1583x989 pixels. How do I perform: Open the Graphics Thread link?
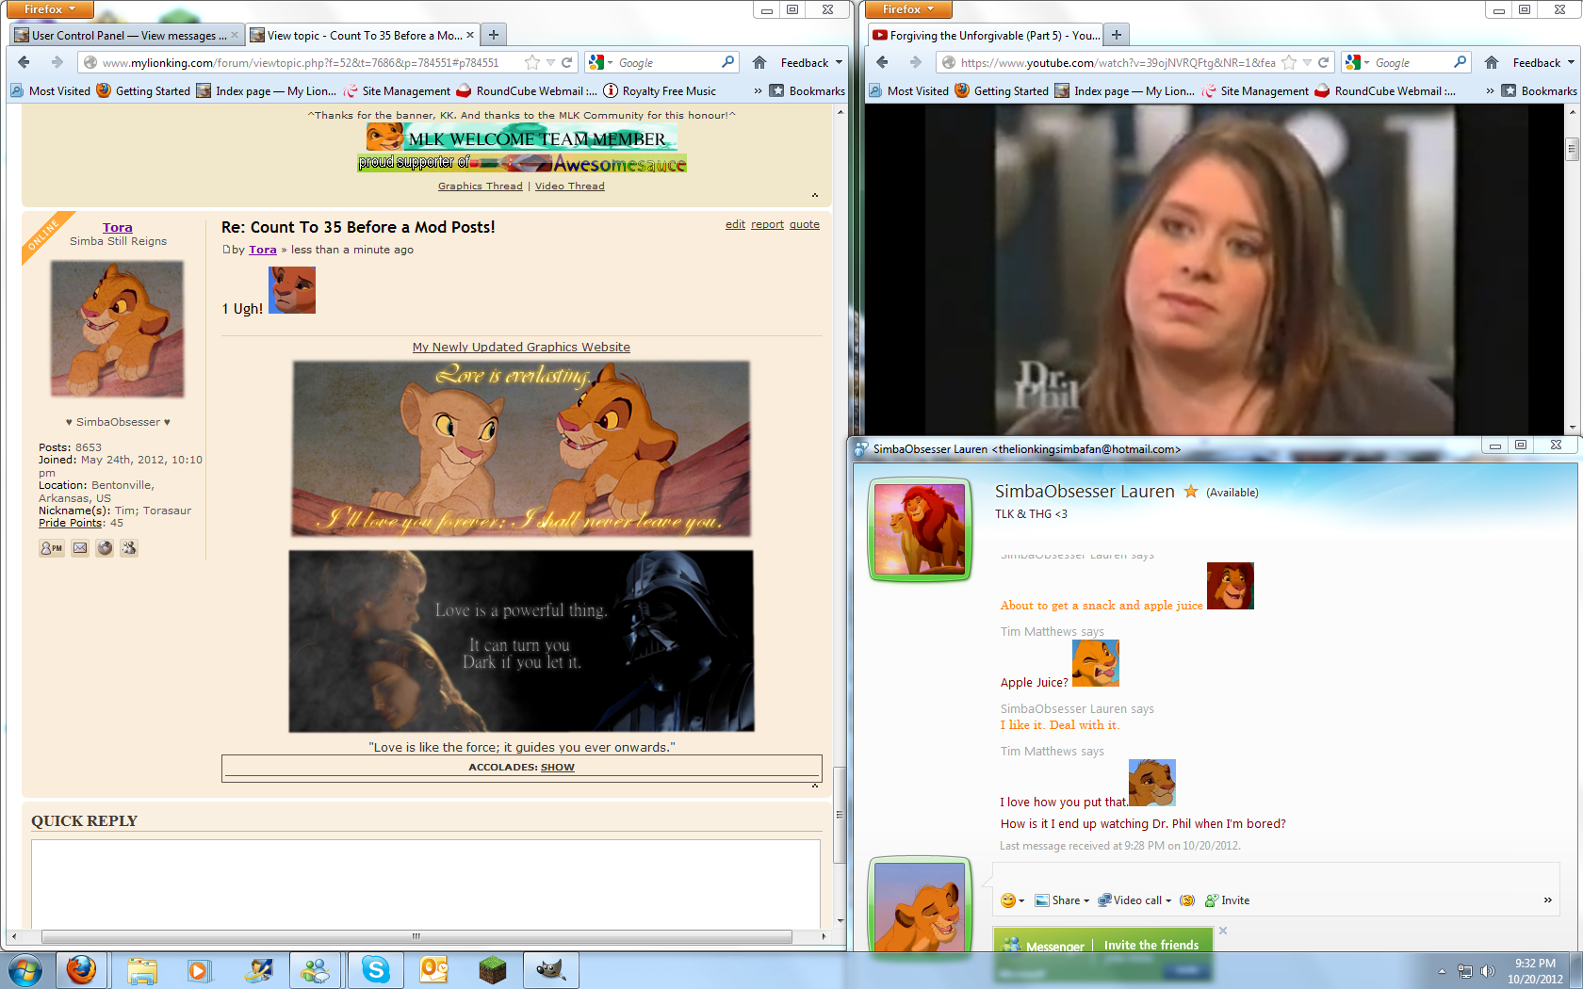click(480, 186)
